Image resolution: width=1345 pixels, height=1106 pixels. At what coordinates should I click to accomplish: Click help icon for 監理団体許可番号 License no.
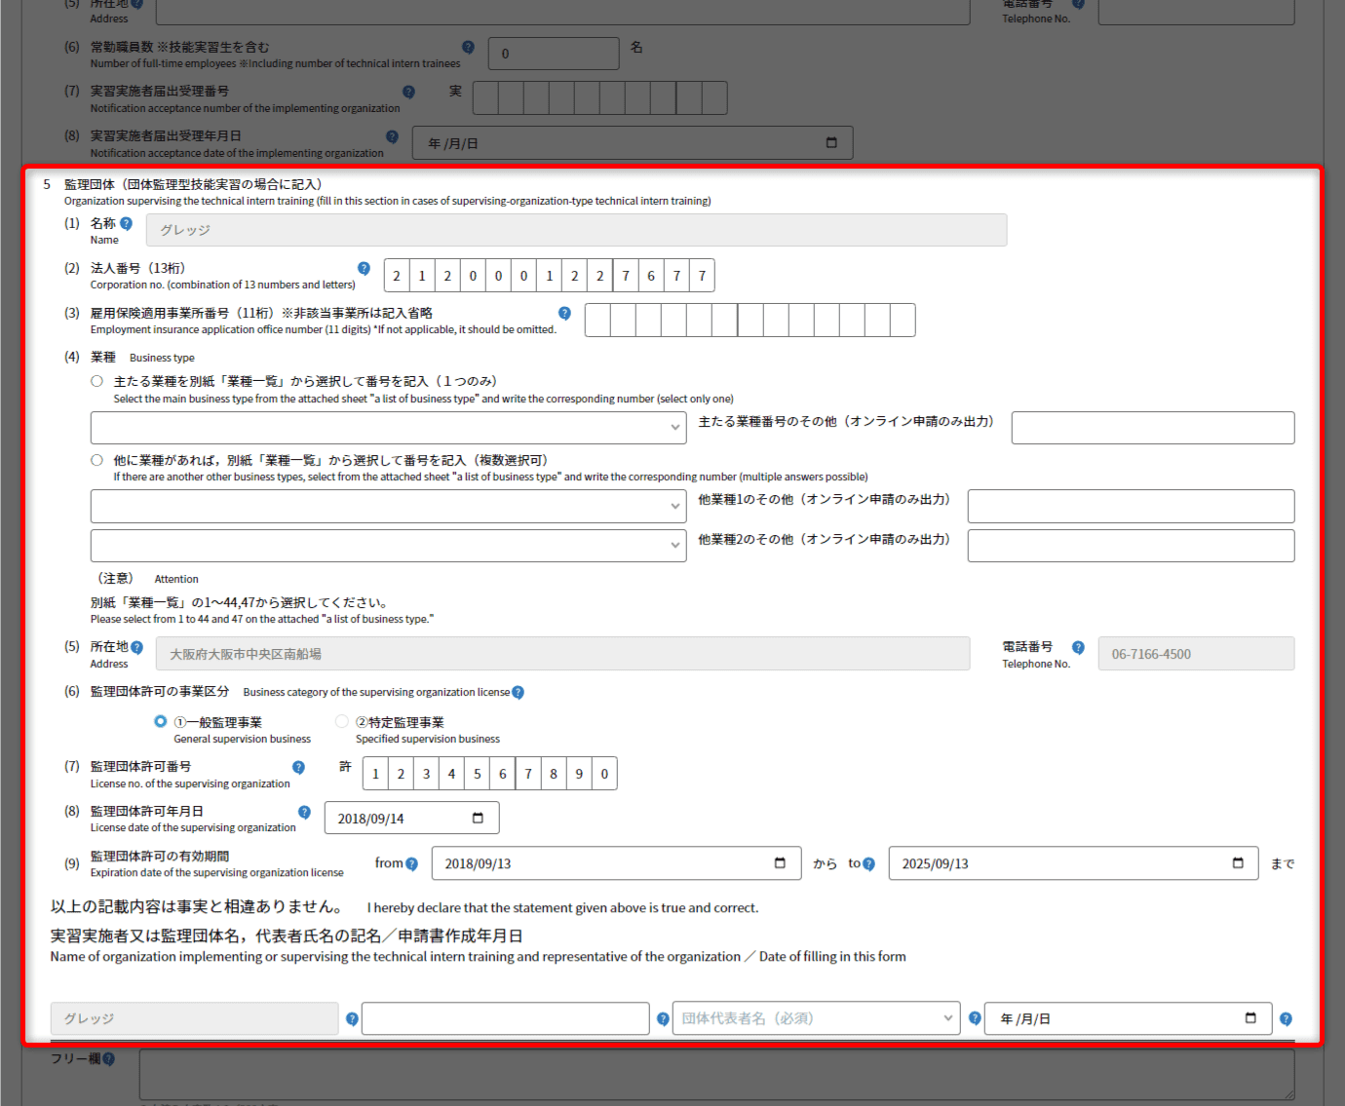point(298,767)
